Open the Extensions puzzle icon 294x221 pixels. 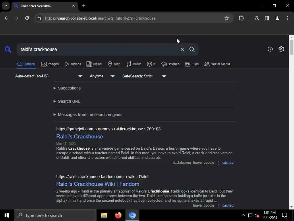click(x=241, y=18)
